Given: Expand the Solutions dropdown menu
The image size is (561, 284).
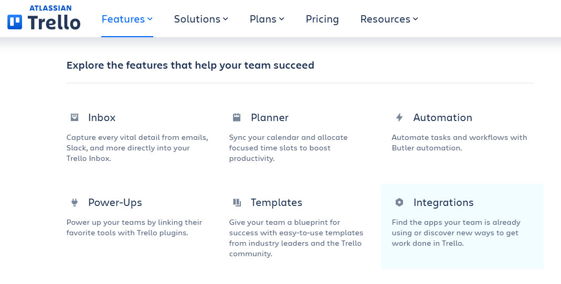Looking at the screenshot, I should [x=201, y=19].
